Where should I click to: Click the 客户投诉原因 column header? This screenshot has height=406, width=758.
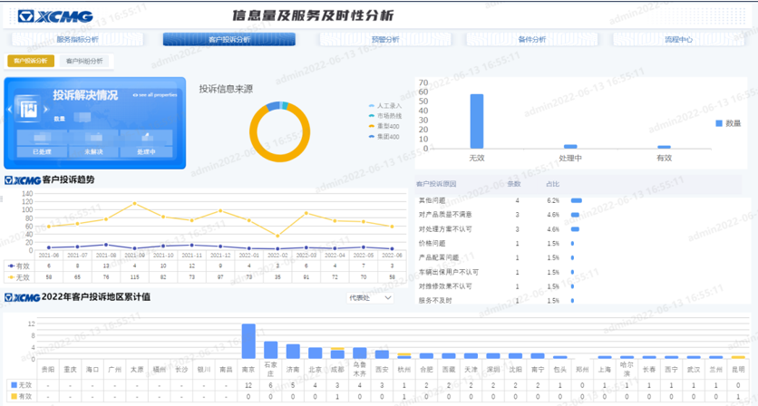tap(436, 184)
